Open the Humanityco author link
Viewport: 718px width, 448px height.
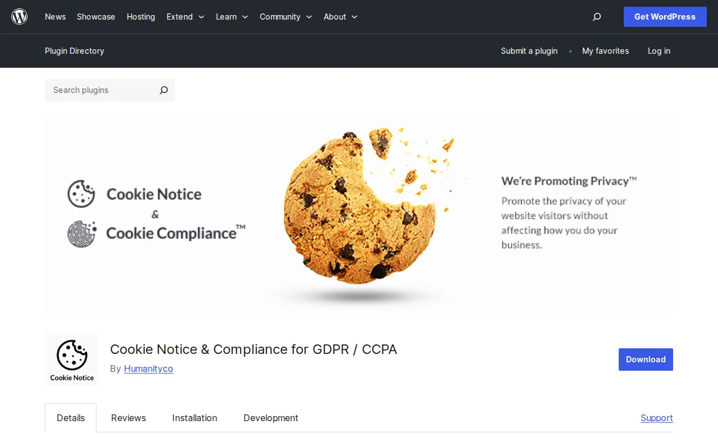click(148, 368)
